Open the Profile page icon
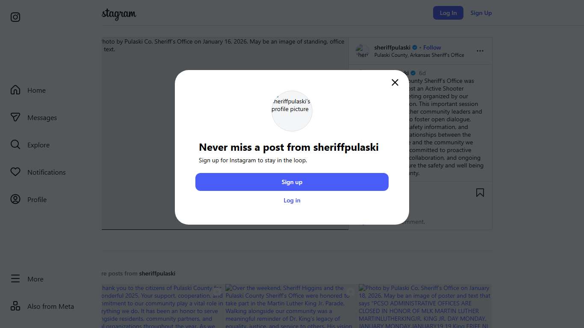584x328 pixels. 15,199
